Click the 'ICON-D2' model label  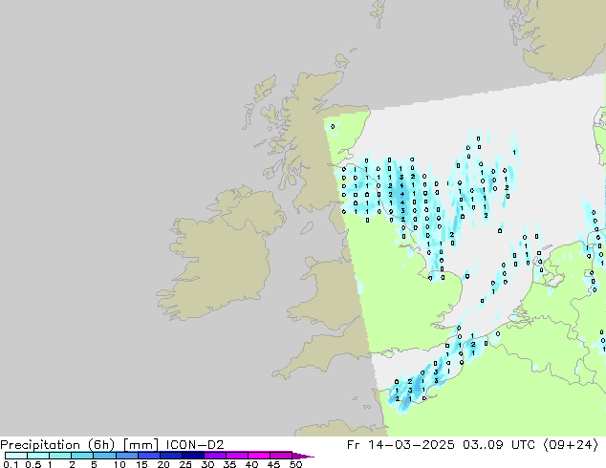pos(195,445)
